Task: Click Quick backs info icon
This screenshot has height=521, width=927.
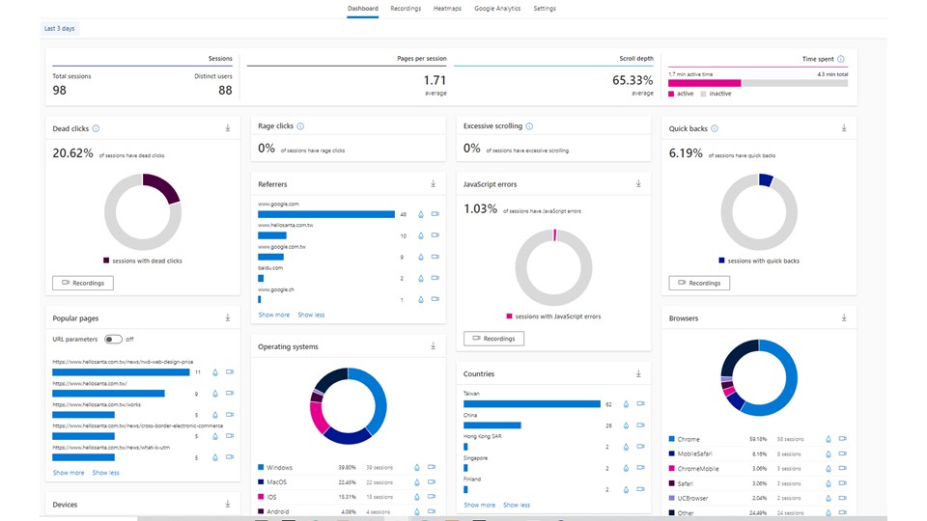Action: 715,128
